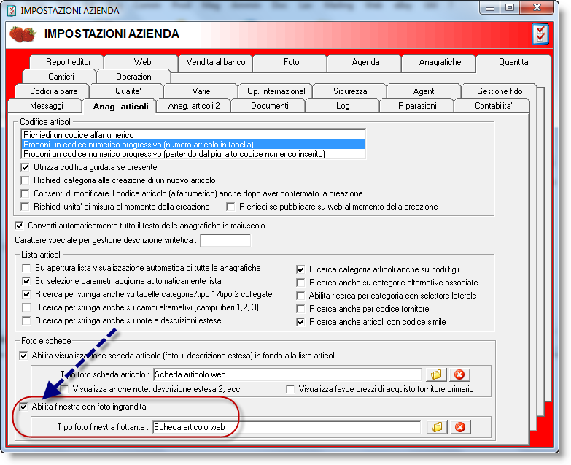Open the Documenti tab
This screenshot has width=571, height=465.
(270, 106)
